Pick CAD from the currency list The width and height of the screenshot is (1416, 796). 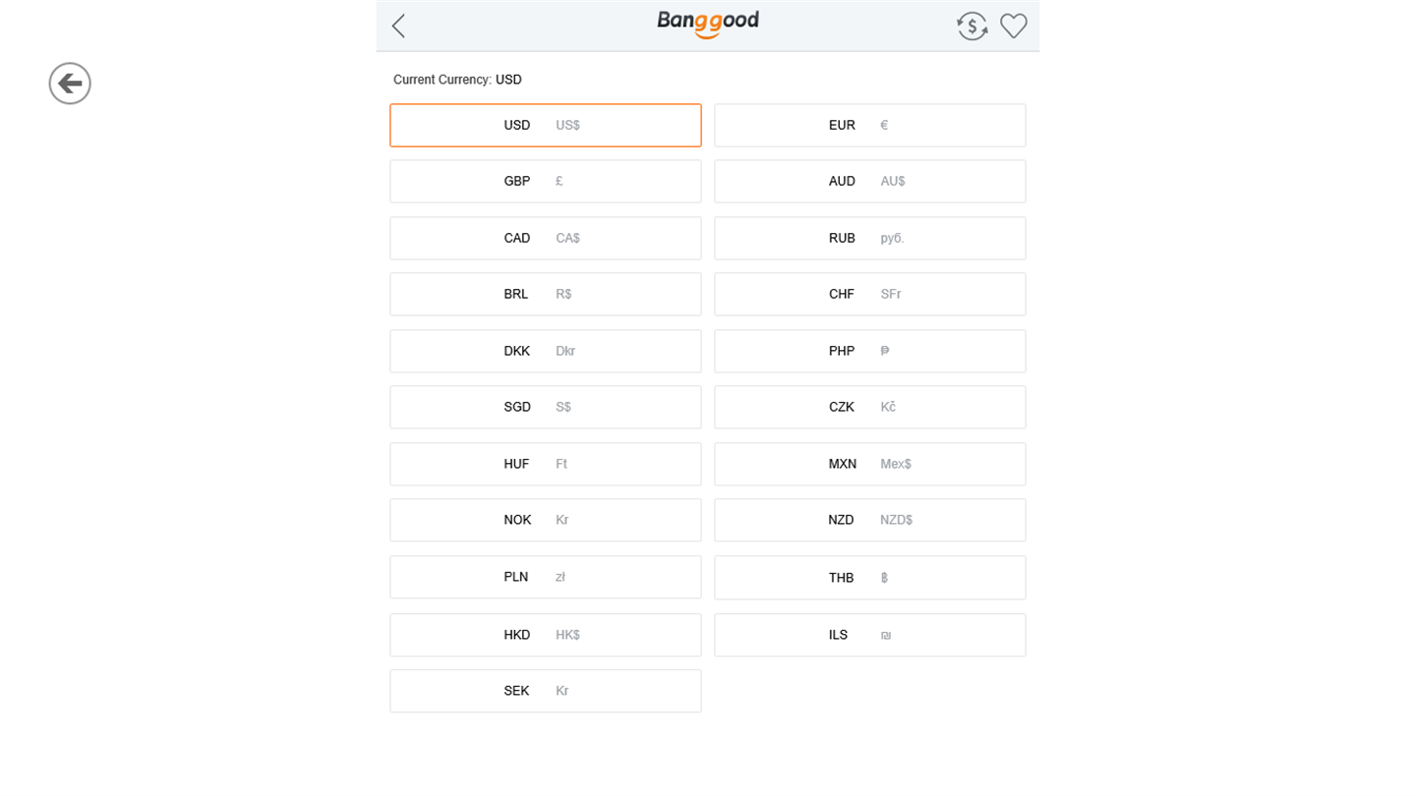[x=545, y=239]
